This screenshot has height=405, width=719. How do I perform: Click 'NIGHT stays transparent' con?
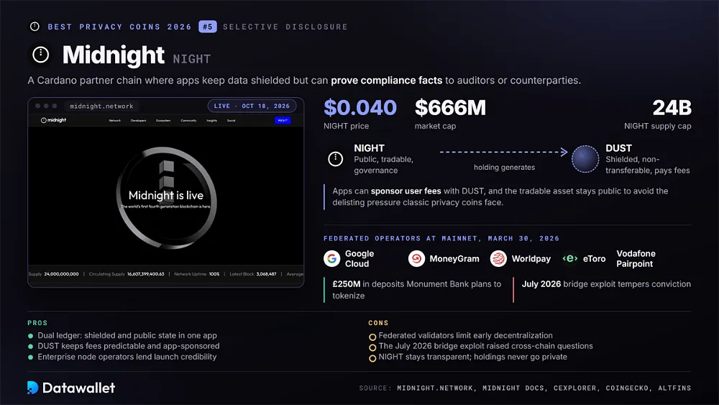tap(473, 357)
